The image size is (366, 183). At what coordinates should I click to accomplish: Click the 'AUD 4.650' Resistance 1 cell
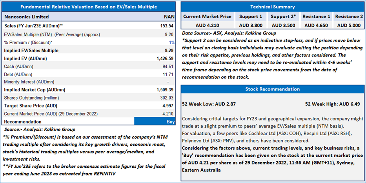316,25
